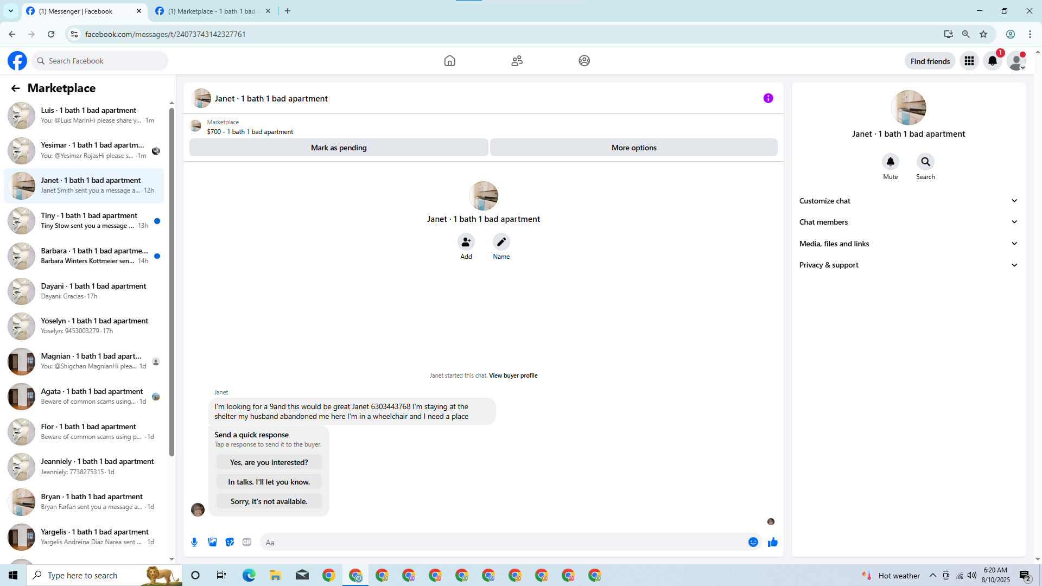The height and width of the screenshot is (586, 1042).
Task: Send a thumbs-up like
Action: (x=772, y=542)
